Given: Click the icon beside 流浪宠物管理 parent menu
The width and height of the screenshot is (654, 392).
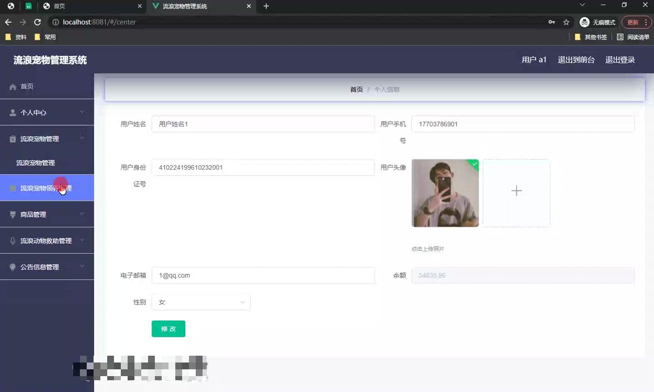Looking at the screenshot, I should pos(13,139).
